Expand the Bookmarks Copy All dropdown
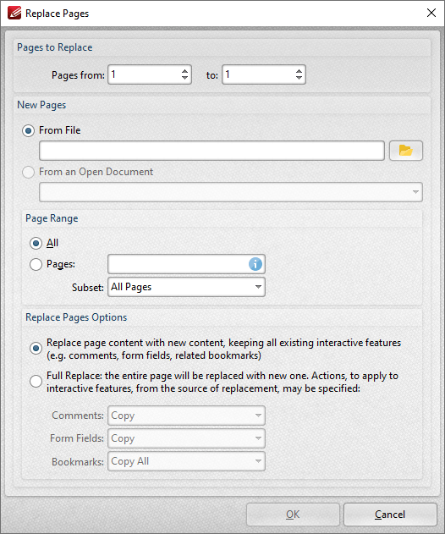 pos(186,461)
